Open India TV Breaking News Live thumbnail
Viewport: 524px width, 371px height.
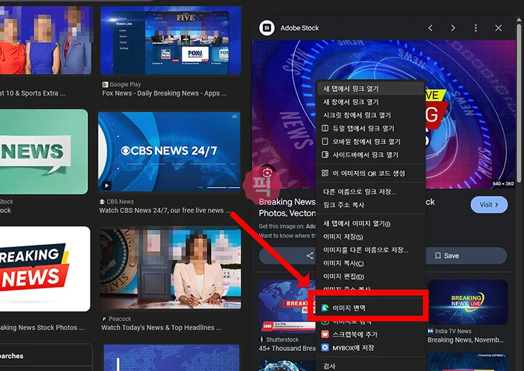tap(467, 302)
